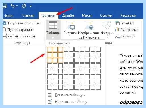This screenshot has height=108, width=146.
Task: Open the Файл tab
Action: pyautogui.click(x=8, y=15)
